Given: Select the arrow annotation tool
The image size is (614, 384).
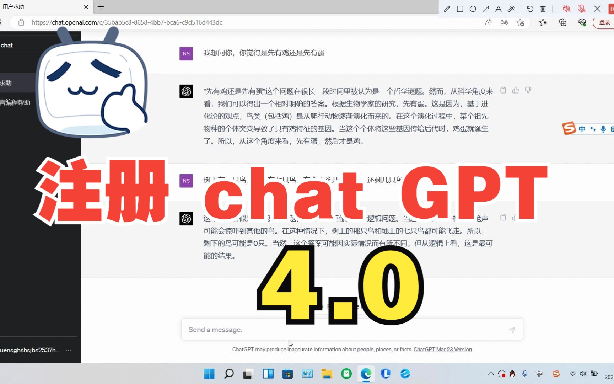Looking at the screenshot, I should point(486,9).
